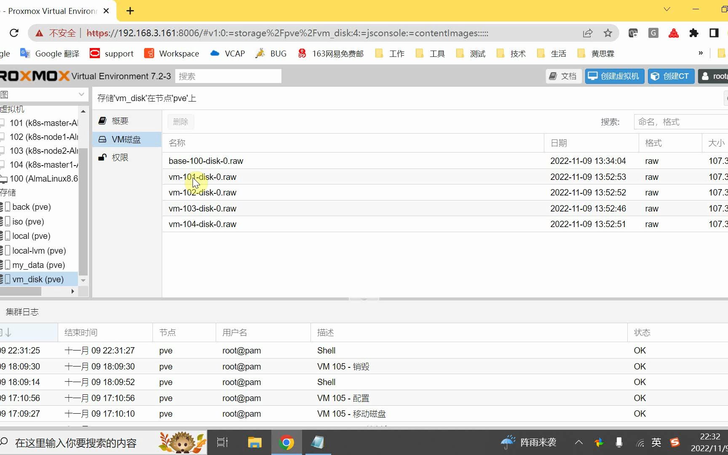
Task: Open the browser extensions puzzle icon
Action: 694,33
